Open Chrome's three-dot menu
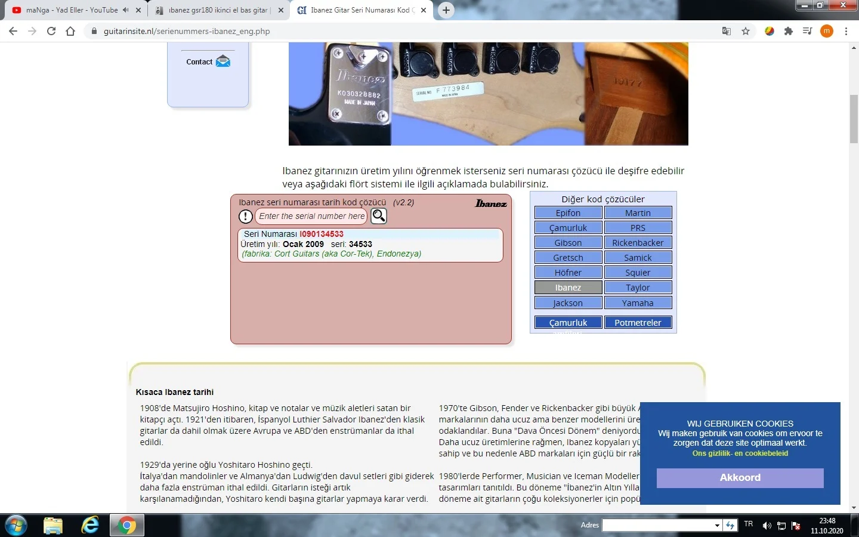Image resolution: width=859 pixels, height=537 pixels. (x=846, y=31)
